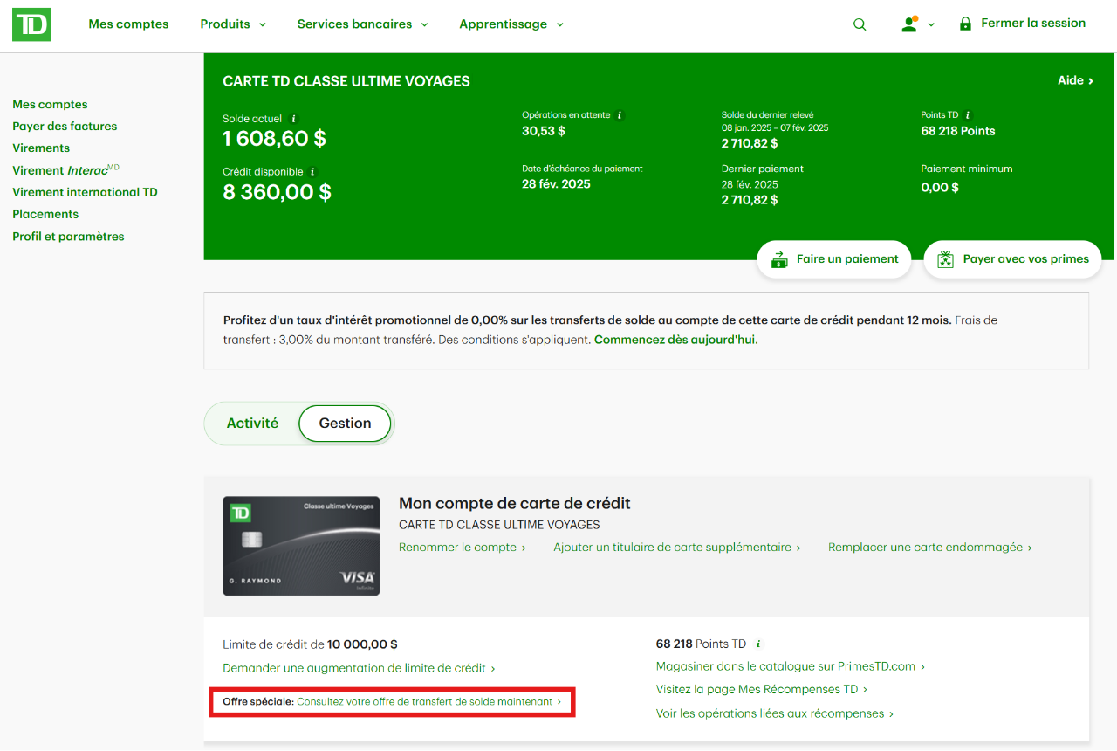Open info icon next to Opérations en attente
Screen dimensions: 1117x751
coord(620,114)
